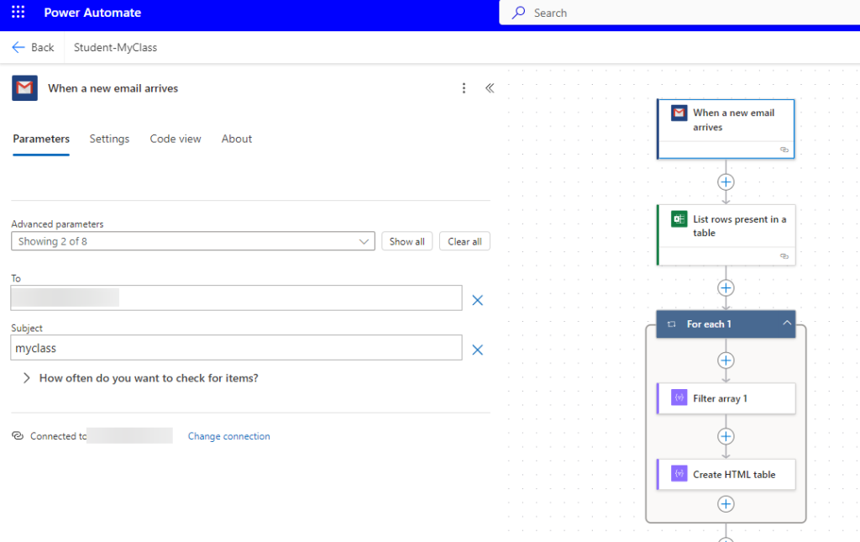This screenshot has height=542, width=860.
Task: Click into the Search box
Action: coord(679,13)
